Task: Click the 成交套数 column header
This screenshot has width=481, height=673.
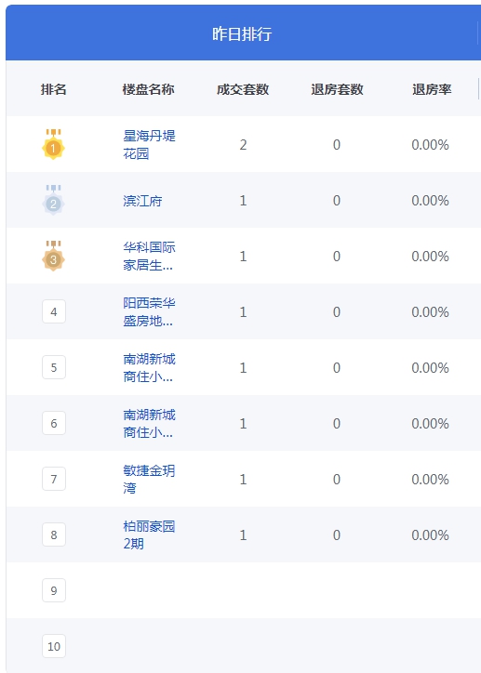Action: [x=243, y=89]
